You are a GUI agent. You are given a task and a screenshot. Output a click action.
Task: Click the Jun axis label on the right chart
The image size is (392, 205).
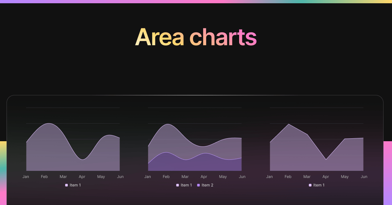(364, 177)
